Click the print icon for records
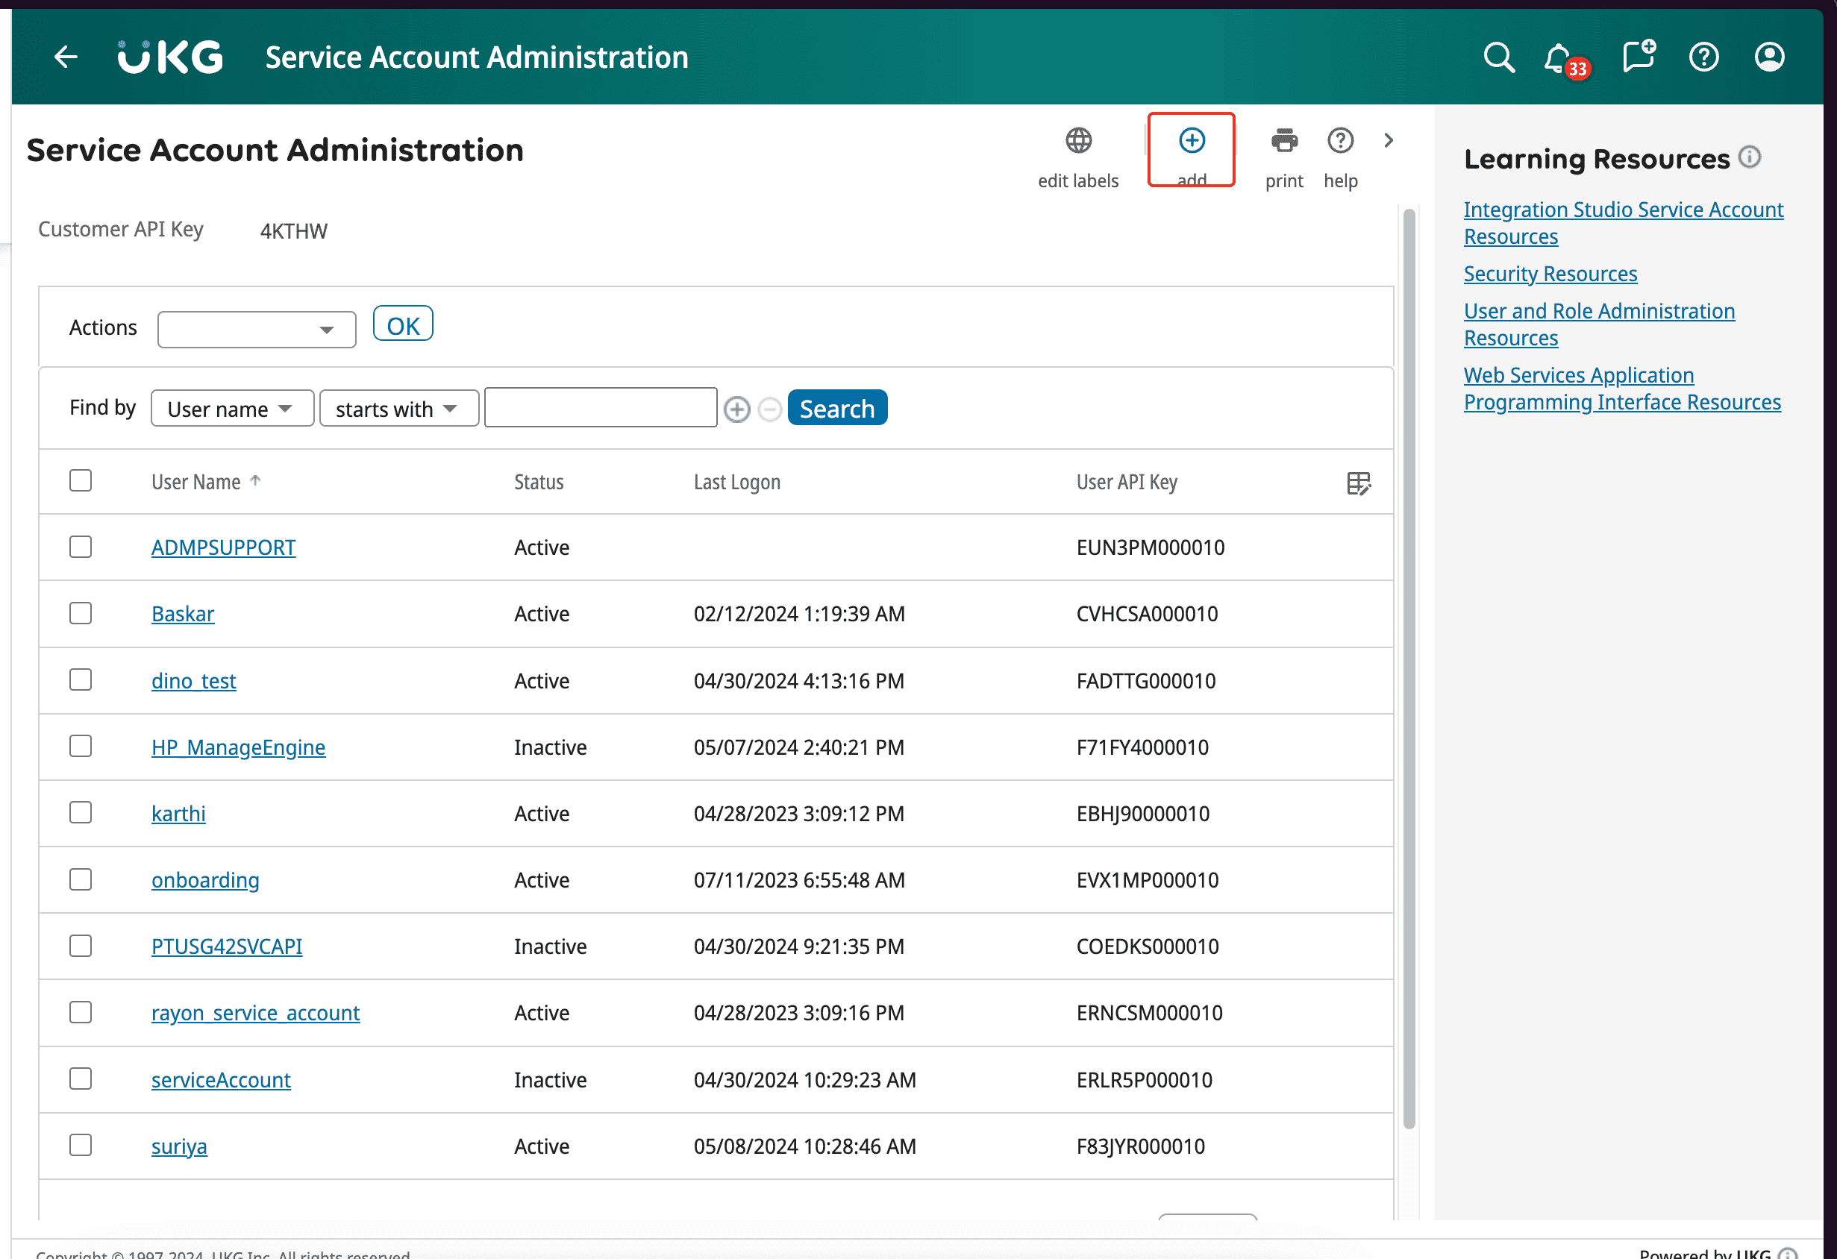 point(1281,139)
